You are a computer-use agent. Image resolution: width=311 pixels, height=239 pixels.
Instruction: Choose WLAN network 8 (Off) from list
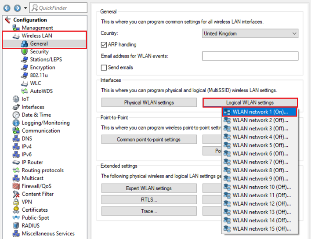click(260, 170)
